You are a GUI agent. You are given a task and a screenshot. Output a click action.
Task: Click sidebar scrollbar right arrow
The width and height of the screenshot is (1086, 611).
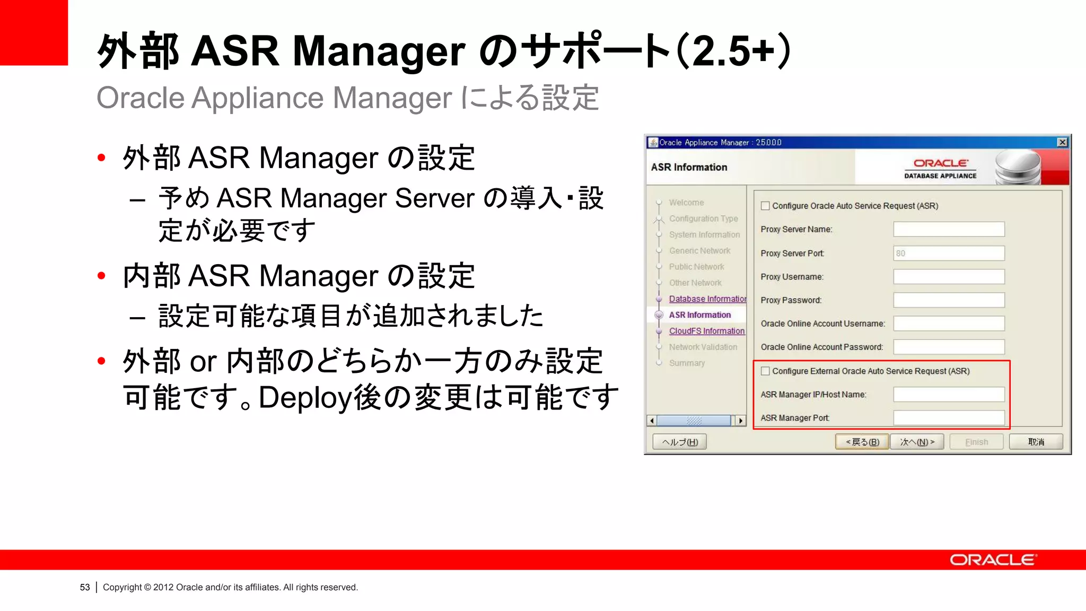(741, 421)
